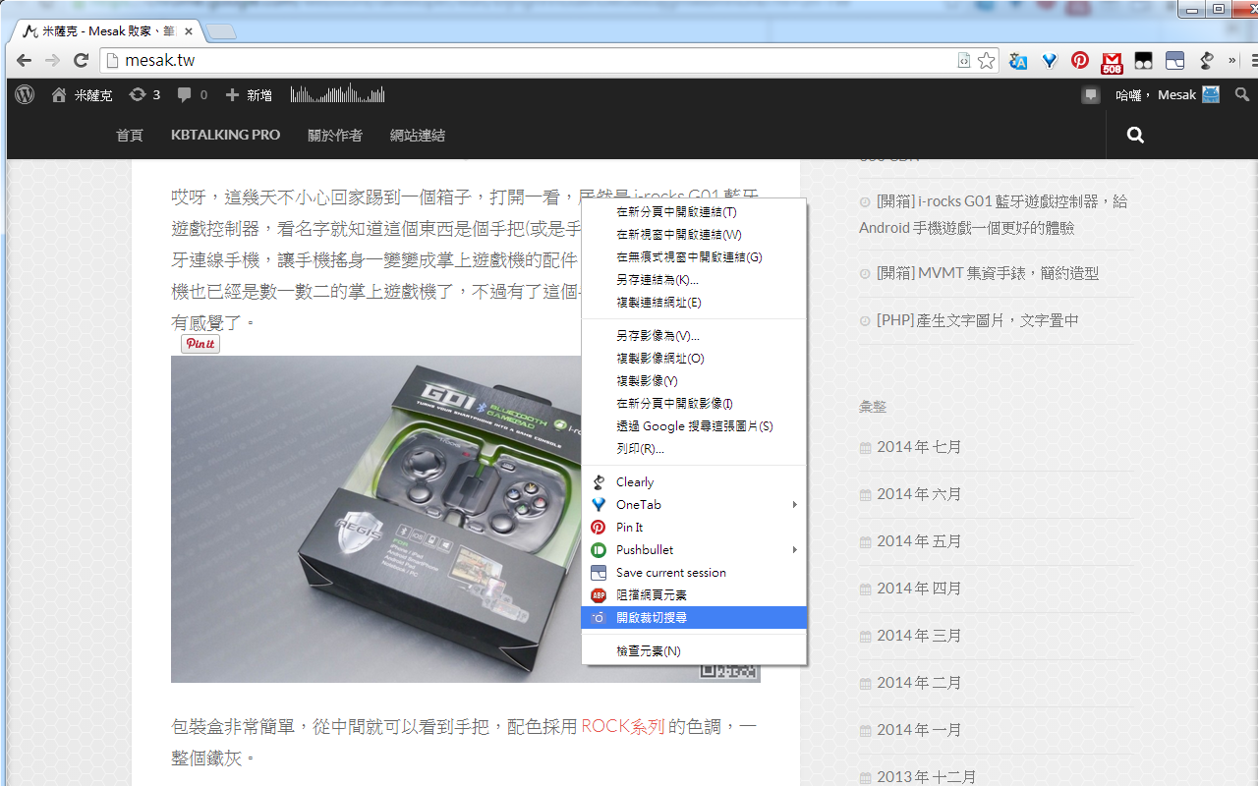The height and width of the screenshot is (786, 1258).
Task: Bookmark the page with the star icon
Action: [986, 61]
